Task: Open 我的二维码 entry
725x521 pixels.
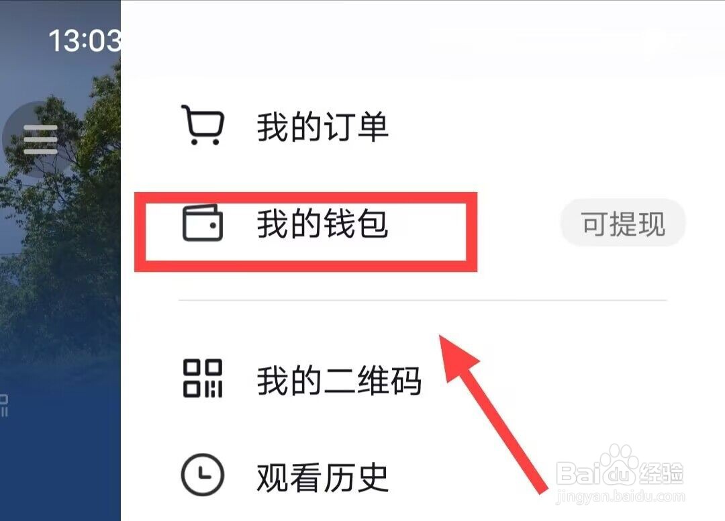Action: click(339, 379)
